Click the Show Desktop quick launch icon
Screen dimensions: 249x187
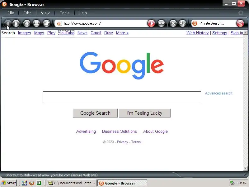click(25, 183)
